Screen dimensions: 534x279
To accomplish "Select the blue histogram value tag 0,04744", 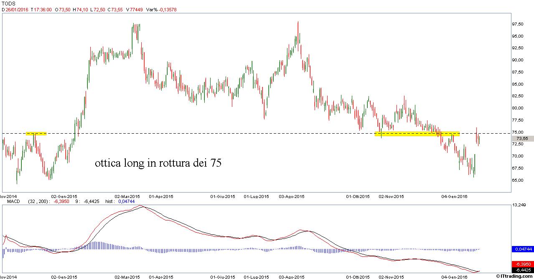I will (522, 249).
